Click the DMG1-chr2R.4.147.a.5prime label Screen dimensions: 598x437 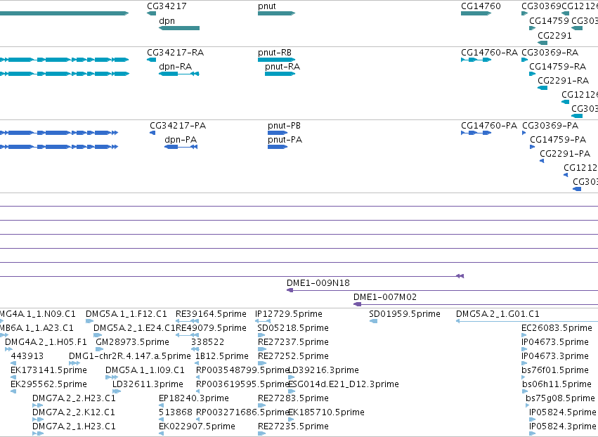click(x=130, y=356)
